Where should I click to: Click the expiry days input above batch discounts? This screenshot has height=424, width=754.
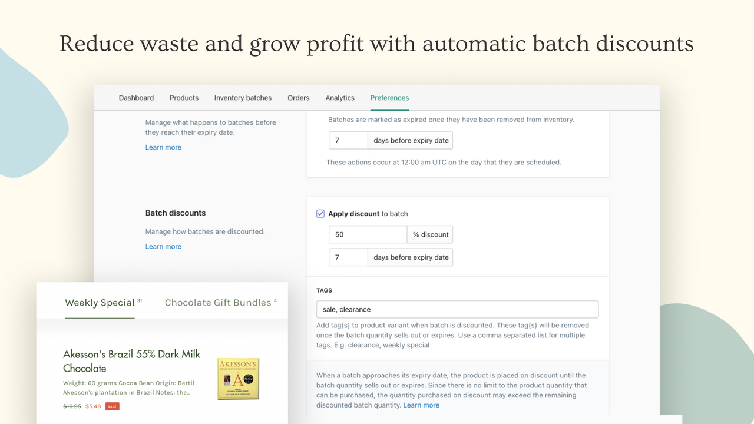click(x=348, y=140)
